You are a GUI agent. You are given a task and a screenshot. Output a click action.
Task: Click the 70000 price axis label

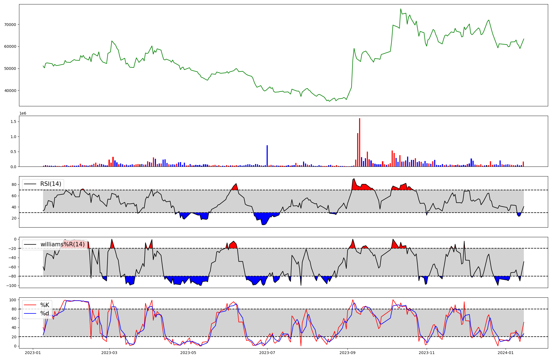(10, 25)
